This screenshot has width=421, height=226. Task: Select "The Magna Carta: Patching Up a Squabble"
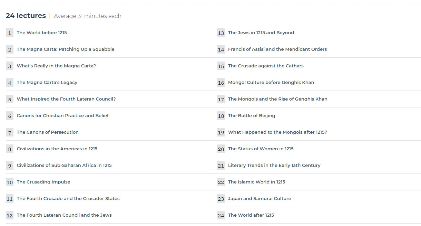click(66, 49)
